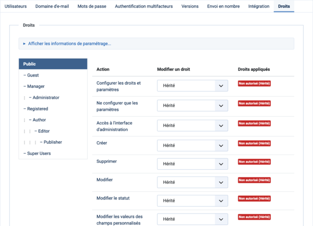Click the Droits tab
The image size is (313, 226).
(x=284, y=6)
